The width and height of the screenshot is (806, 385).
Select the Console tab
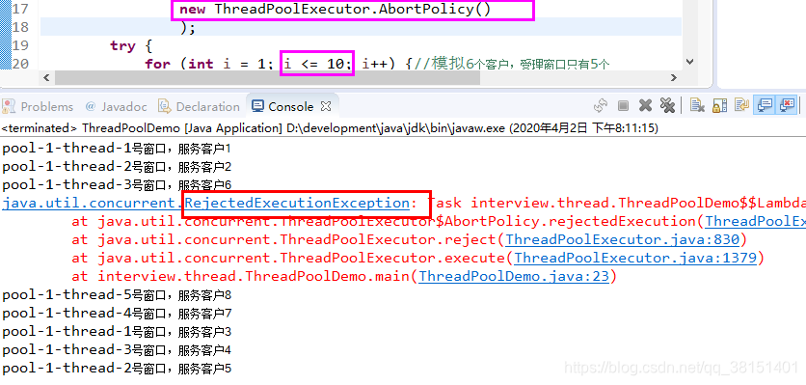coord(291,106)
